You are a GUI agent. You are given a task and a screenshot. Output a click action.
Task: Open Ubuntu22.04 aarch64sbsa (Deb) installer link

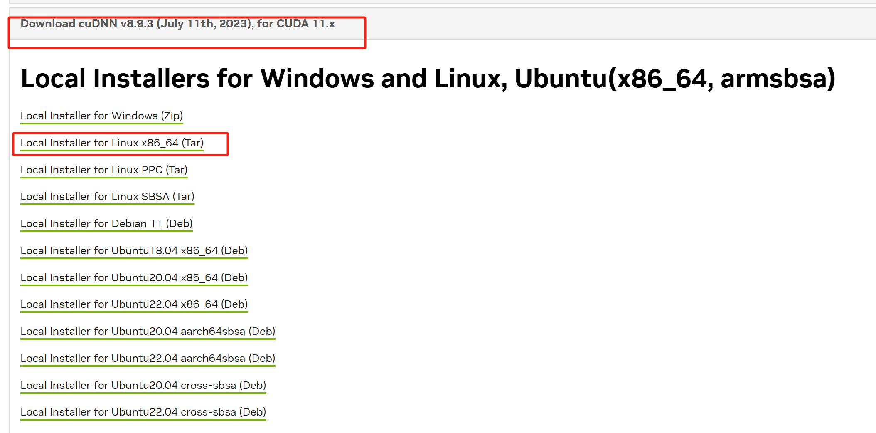click(148, 359)
